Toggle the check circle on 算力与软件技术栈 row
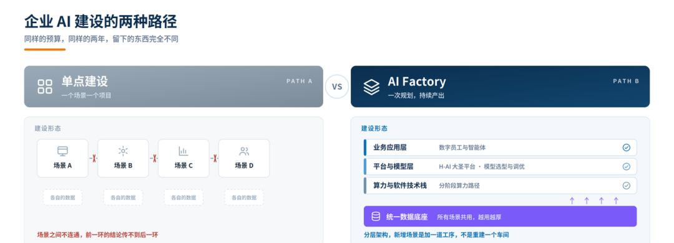The image size is (674, 243). (627, 186)
